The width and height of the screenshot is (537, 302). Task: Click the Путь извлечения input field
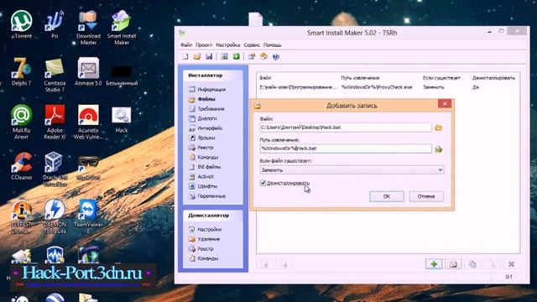[x=346, y=148]
